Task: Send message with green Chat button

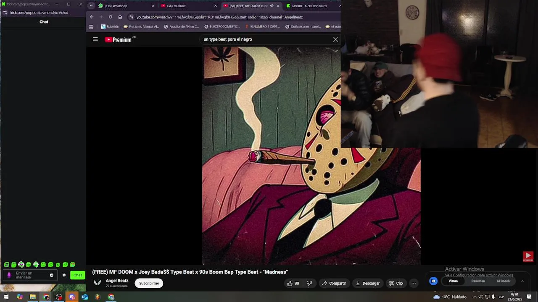Action: (78, 275)
